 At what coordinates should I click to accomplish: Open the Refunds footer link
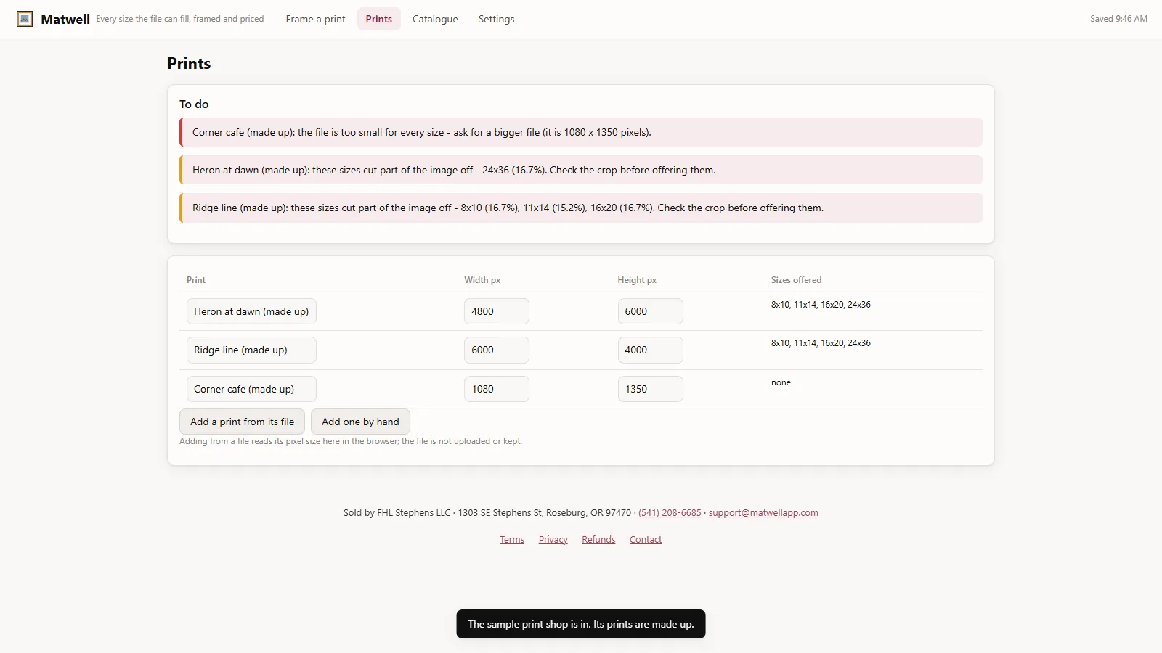[x=598, y=539]
